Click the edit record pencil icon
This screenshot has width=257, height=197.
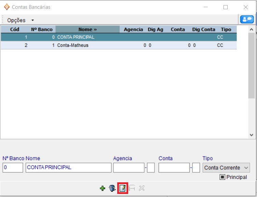(x=122, y=188)
